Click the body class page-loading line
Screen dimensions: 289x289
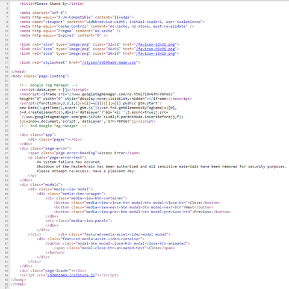tap(40, 76)
